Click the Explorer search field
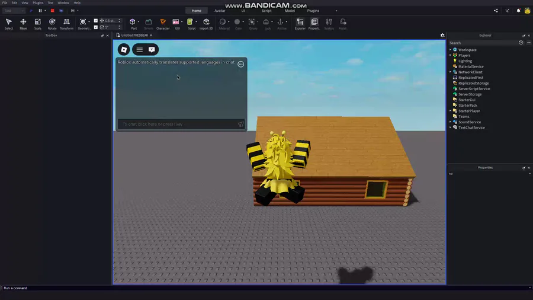The image size is (533, 300). [x=482, y=43]
